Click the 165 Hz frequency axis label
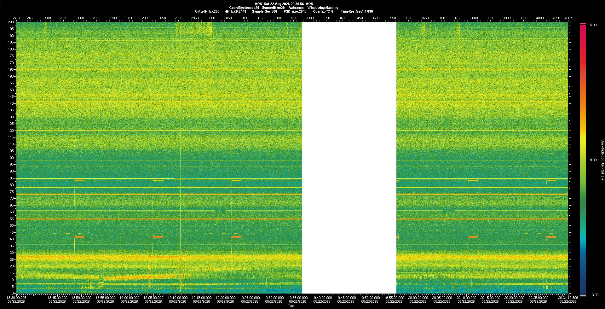 coord(11,69)
